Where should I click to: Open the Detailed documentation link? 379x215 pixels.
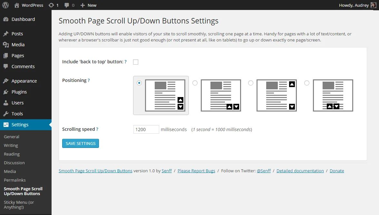pos(300,171)
